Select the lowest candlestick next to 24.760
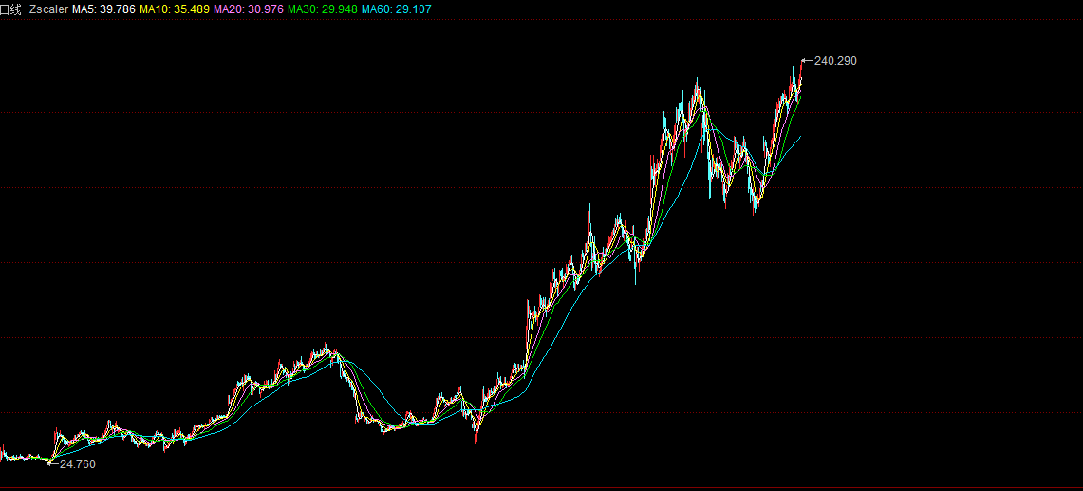The image size is (1083, 491). [49, 460]
